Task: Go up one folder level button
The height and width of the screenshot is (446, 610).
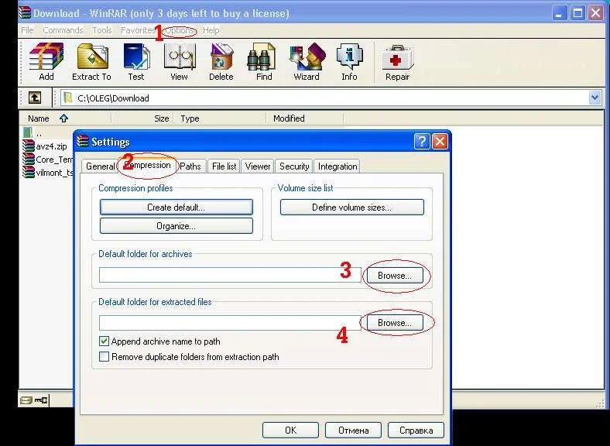Action: tap(35, 98)
